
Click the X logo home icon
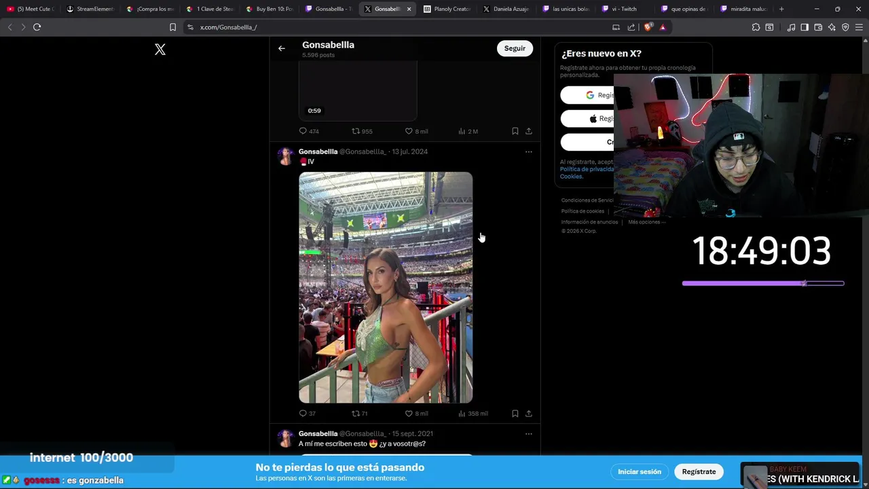(x=160, y=50)
